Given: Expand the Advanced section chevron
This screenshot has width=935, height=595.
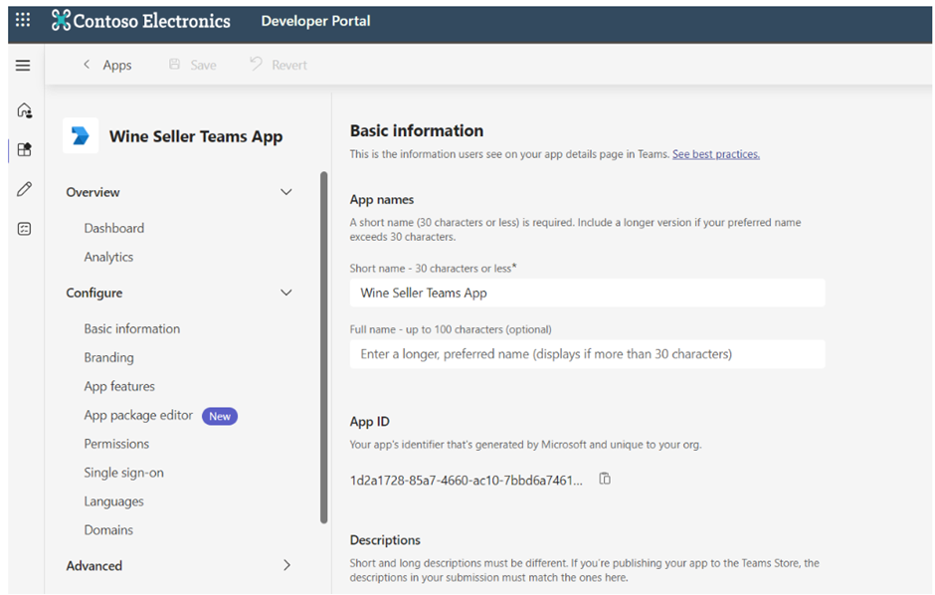Looking at the screenshot, I should click(x=286, y=565).
